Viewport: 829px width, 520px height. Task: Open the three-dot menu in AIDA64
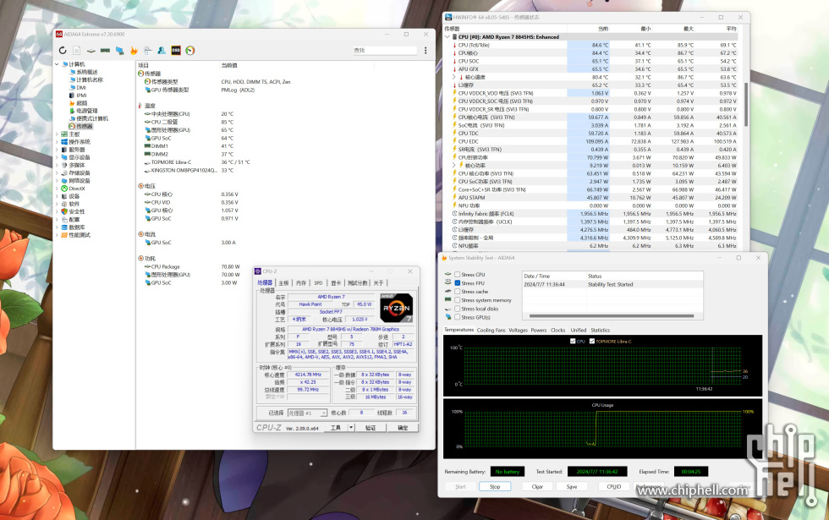425,50
